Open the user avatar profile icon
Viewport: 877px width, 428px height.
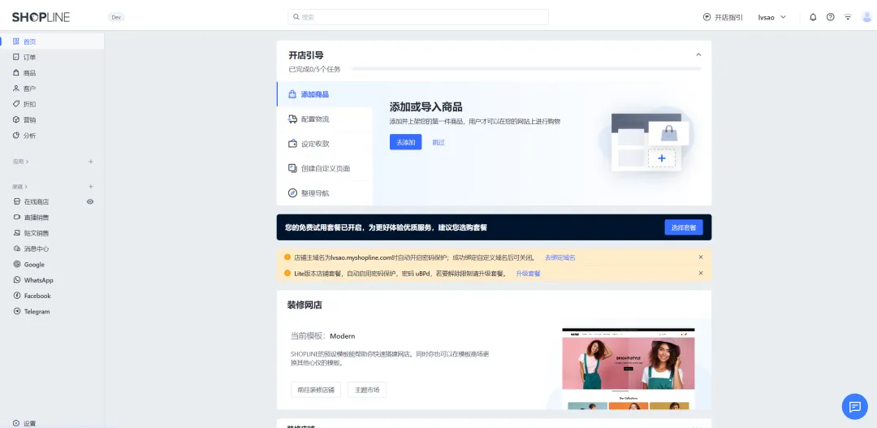coord(866,17)
